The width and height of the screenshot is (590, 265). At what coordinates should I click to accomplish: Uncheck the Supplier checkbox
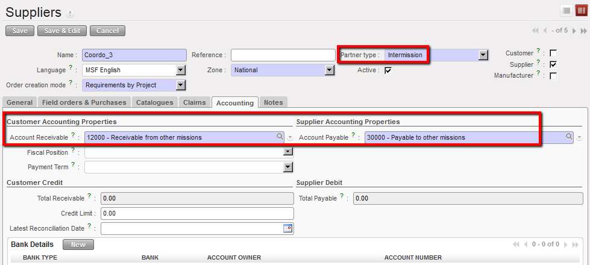(553, 64)
